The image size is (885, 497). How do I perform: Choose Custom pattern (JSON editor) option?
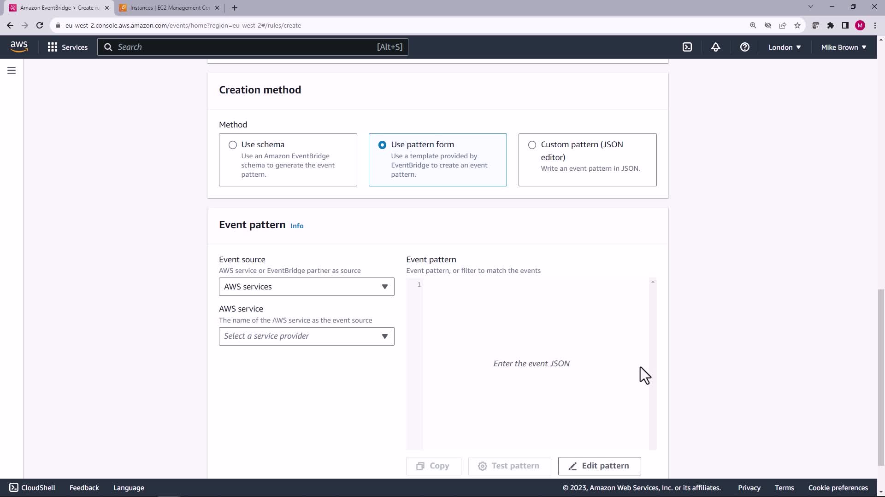[532, 145]
